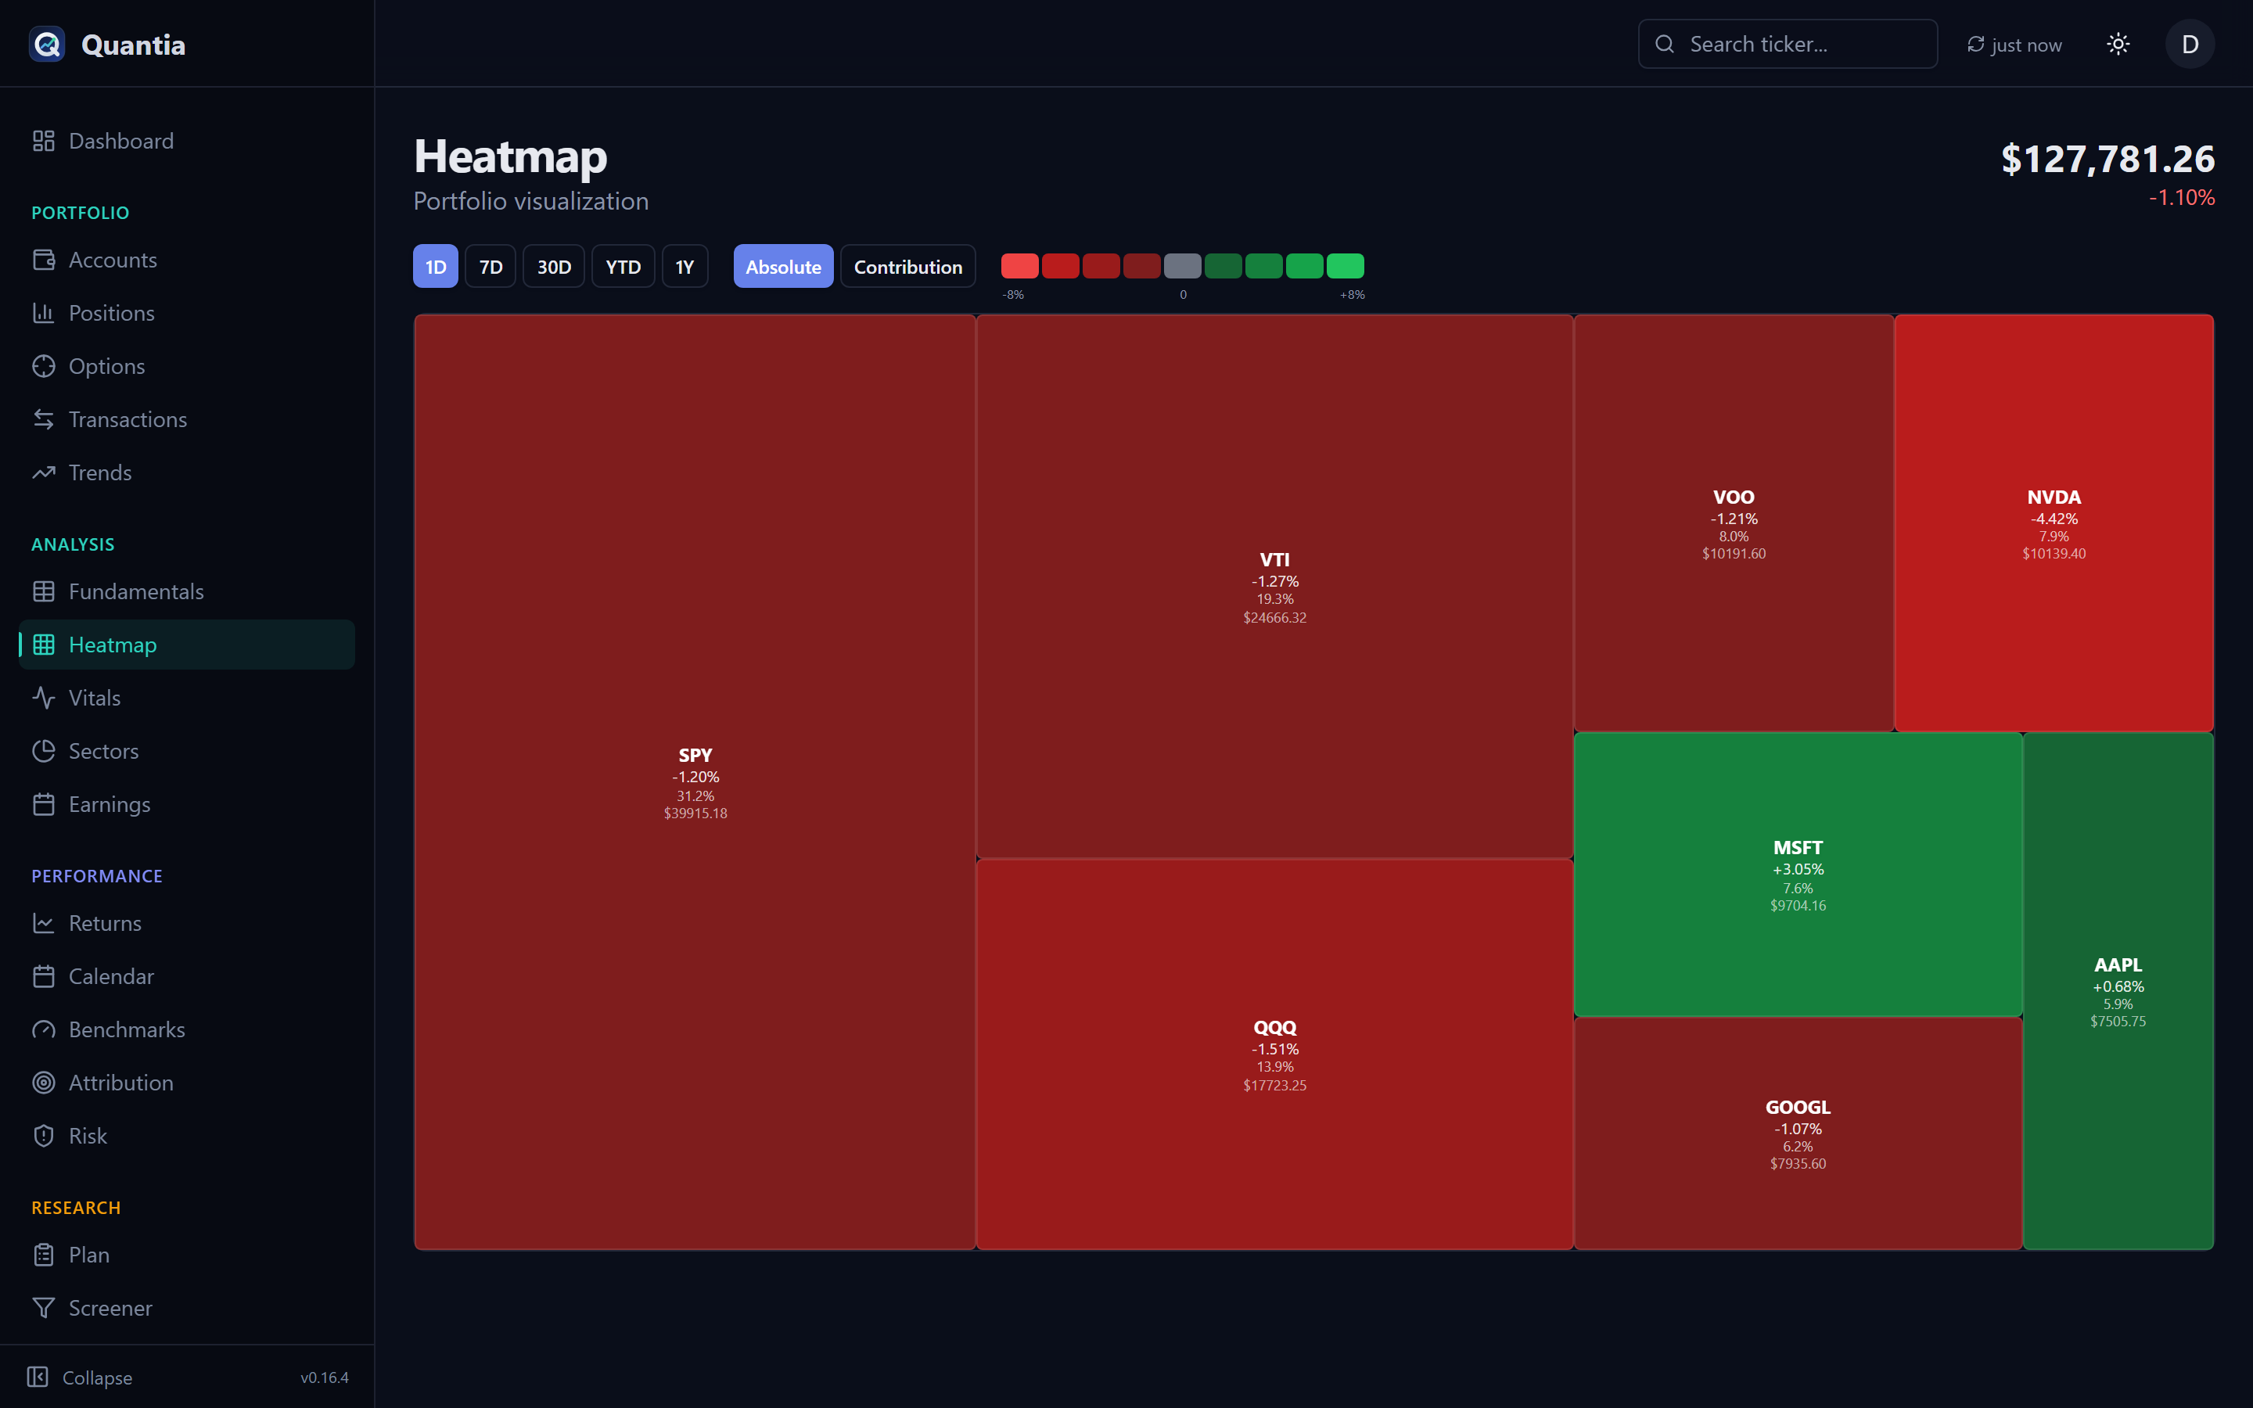The height and width of the screenshot is (1408, 2253).
Task: Click the Trends line icon
Action: tap(44, 472)
